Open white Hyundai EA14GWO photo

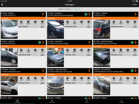coord(9,86)
